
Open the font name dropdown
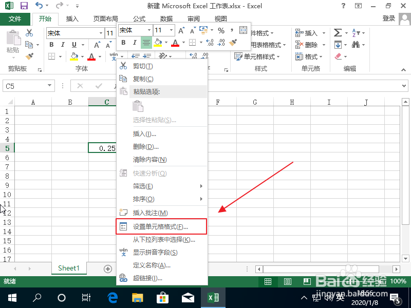[x=100, y=33]
